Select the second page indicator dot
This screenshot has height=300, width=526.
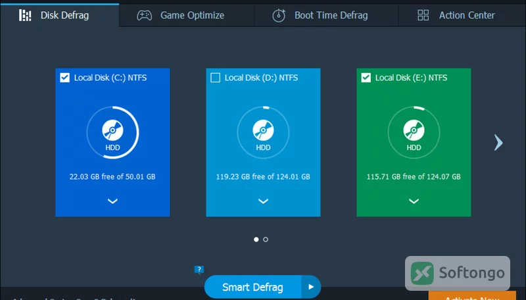266,239
